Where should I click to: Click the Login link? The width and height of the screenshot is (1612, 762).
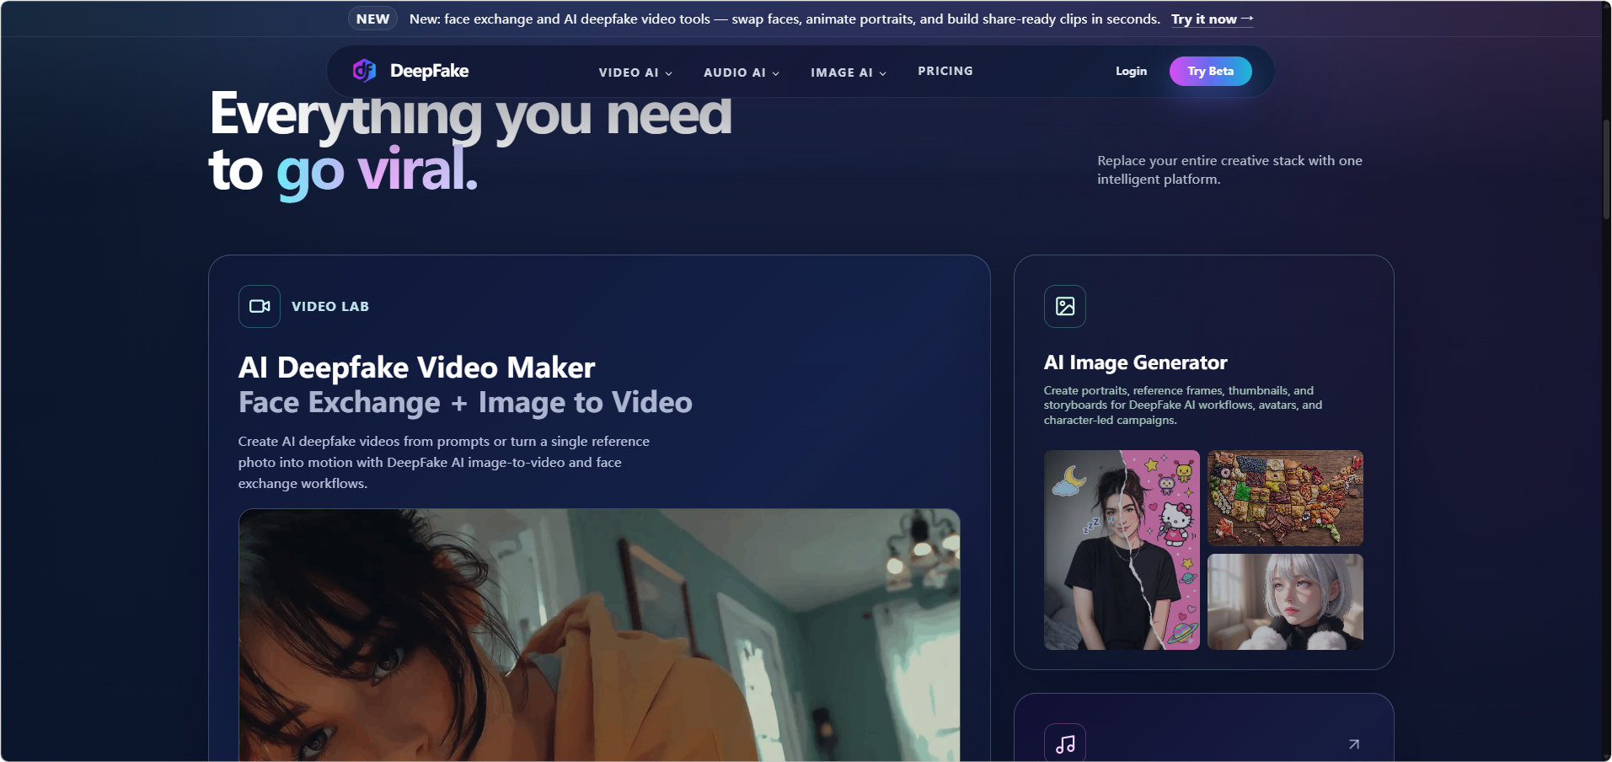tap(1131, 72)
